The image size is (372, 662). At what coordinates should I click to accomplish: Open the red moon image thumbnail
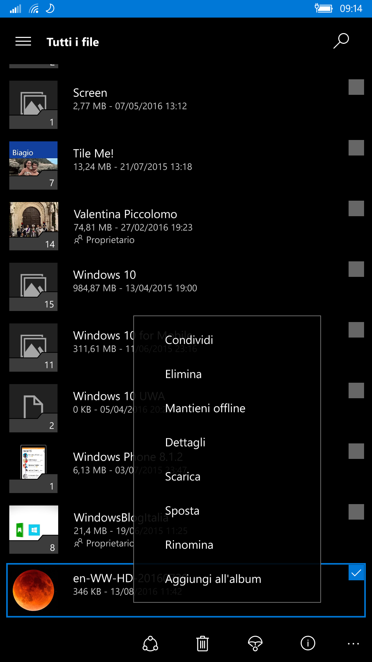point(33,590)
